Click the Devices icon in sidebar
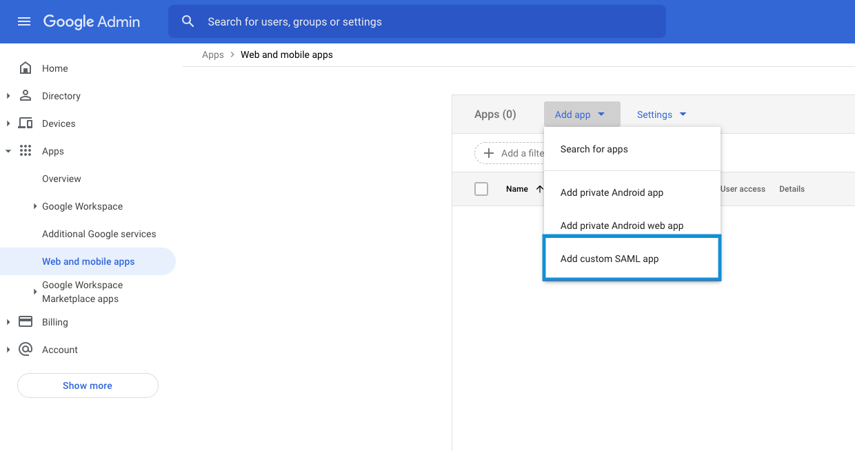This screenshot has width=855, height=451. [x=26, y=123]
